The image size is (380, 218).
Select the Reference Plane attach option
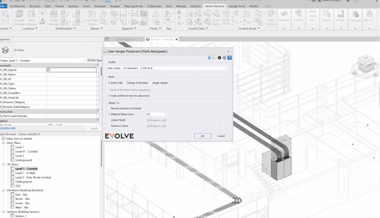pyautogui.click(x=119, y=126)
